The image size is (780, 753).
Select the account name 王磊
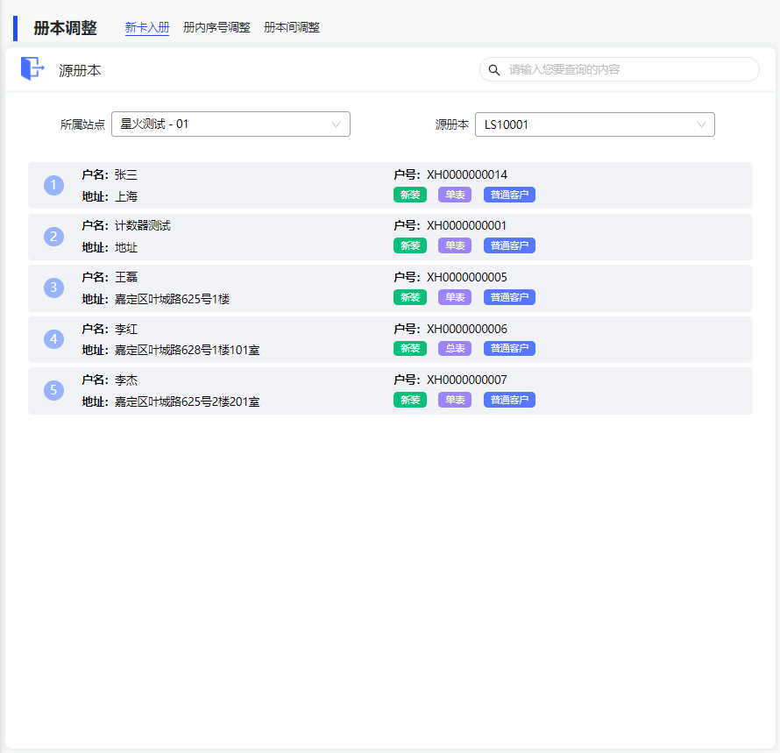(126, 277)
